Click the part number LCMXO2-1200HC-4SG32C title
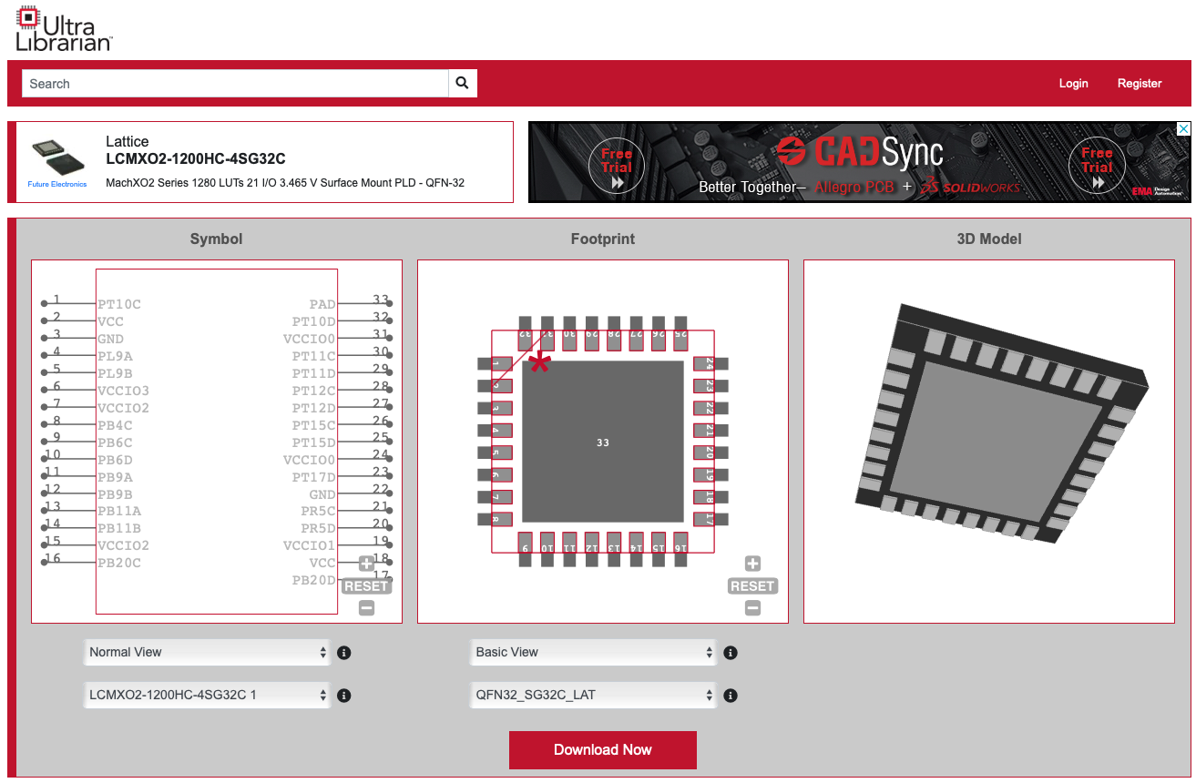 pos(196,158)
